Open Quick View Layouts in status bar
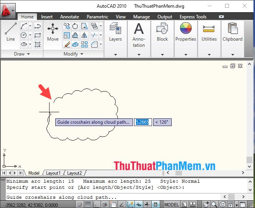This screenshot has width=255, height=208. [184, 205]
